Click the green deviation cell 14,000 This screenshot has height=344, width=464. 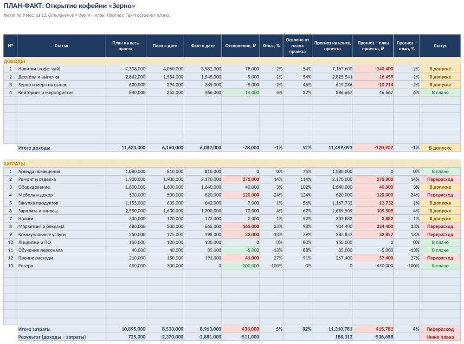coord(240,93)
